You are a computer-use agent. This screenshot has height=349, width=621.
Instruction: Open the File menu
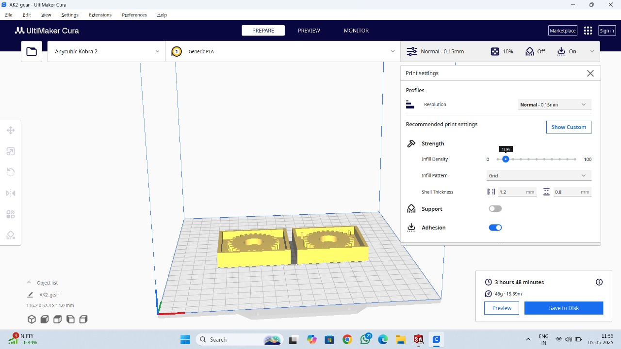pos(9,15)
